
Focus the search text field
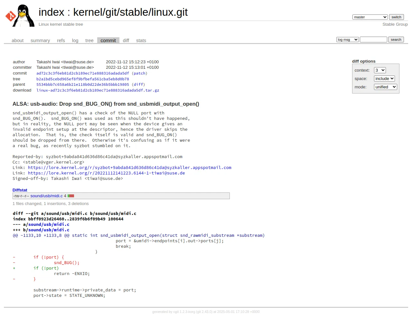pos(373,40)
